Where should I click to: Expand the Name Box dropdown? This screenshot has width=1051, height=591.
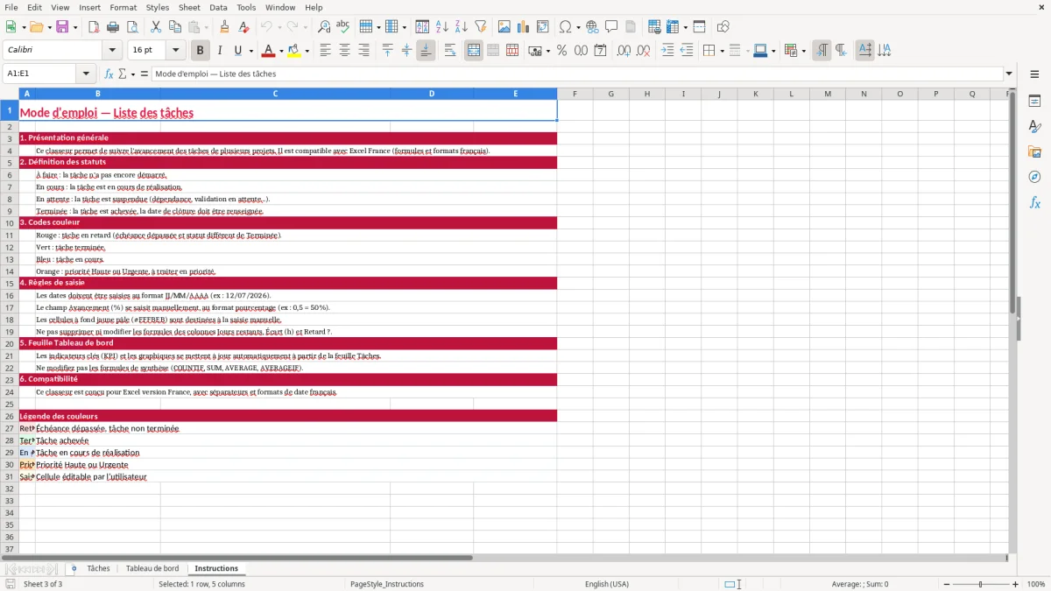click(x=87, y=74)
